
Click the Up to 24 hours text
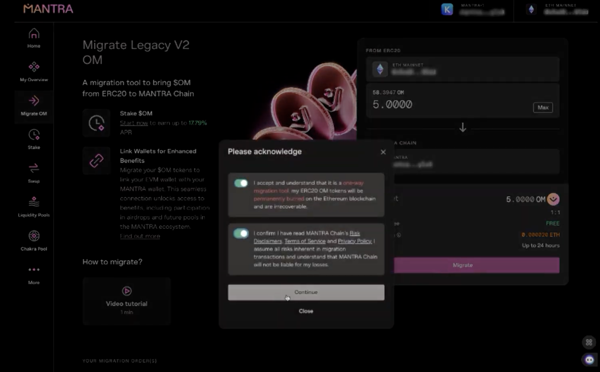541,245
